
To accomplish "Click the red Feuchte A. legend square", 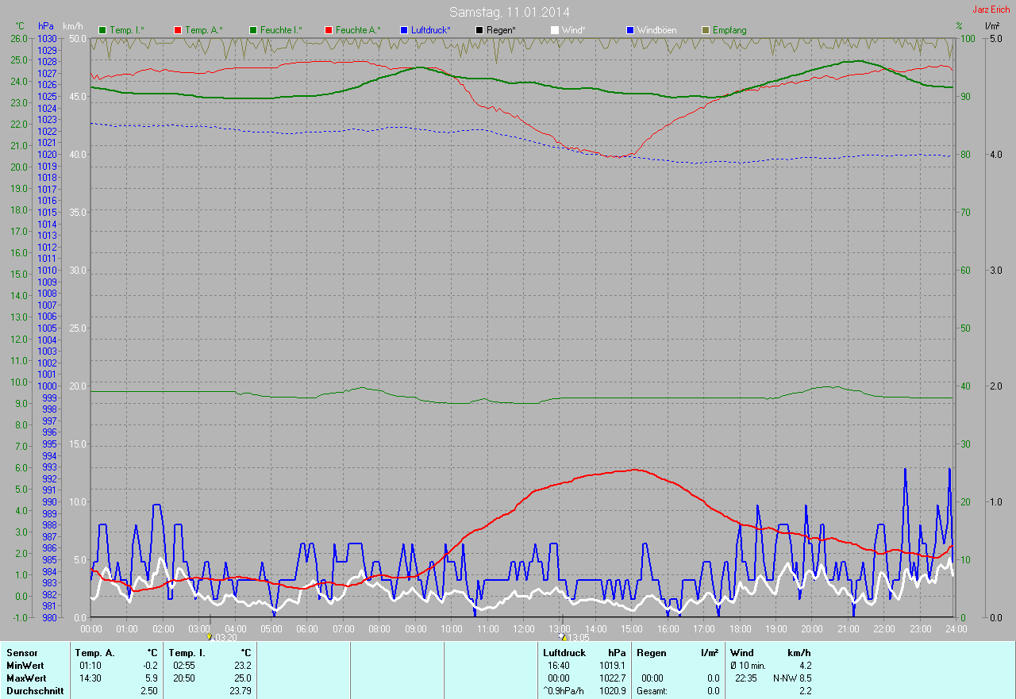I will coord(329,30).
